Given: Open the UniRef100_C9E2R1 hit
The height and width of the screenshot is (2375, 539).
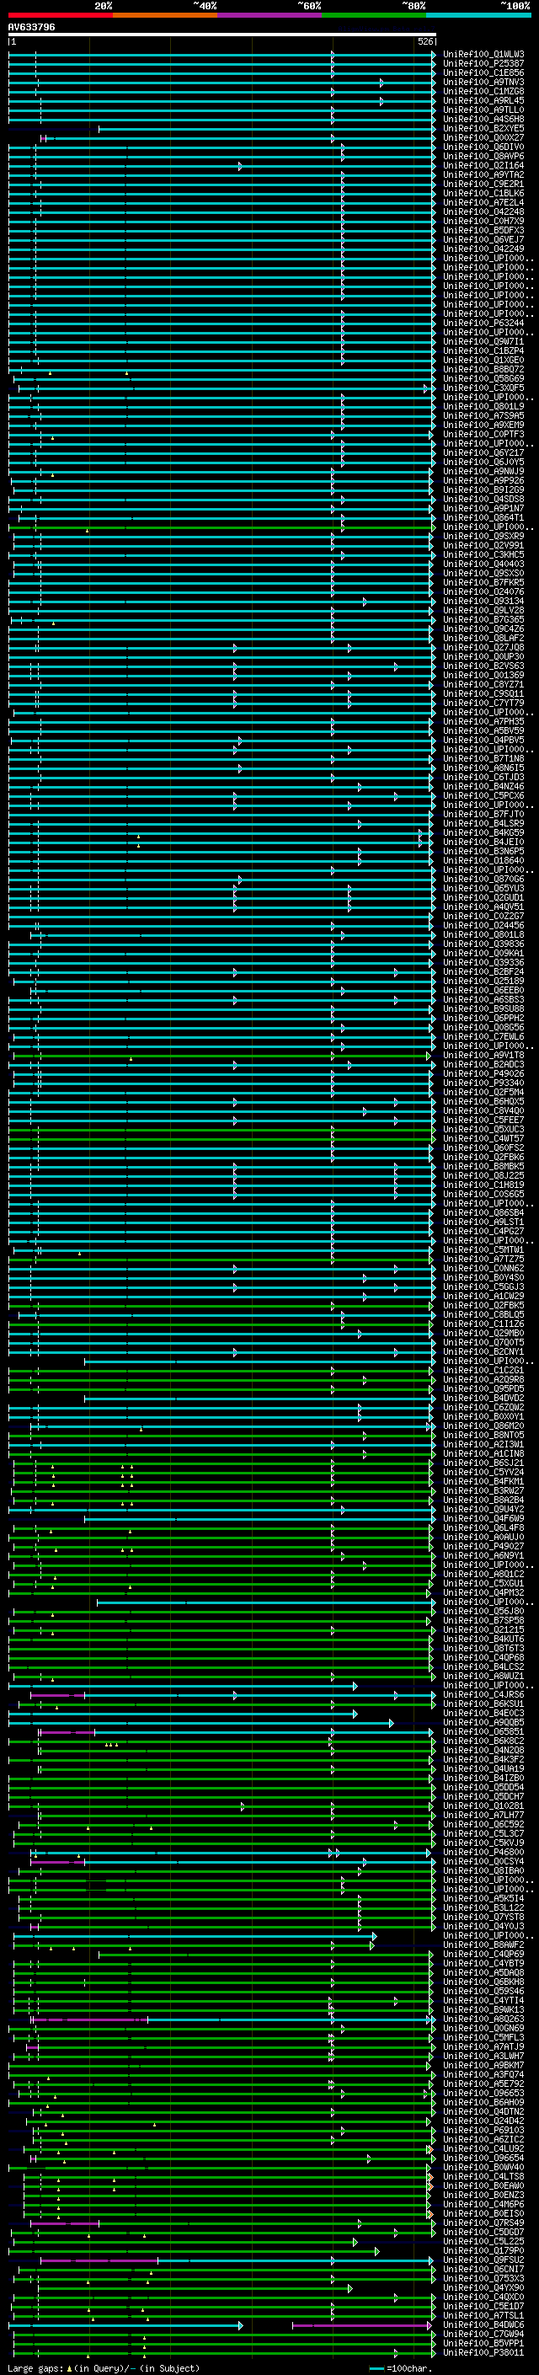Looking at the screenshot, I should (x=483, y=185).
